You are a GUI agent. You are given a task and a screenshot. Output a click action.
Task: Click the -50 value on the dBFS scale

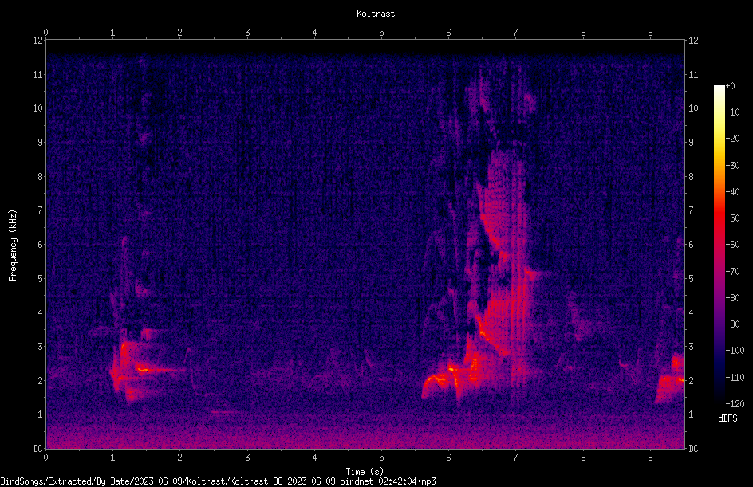[x=733, y=218]
